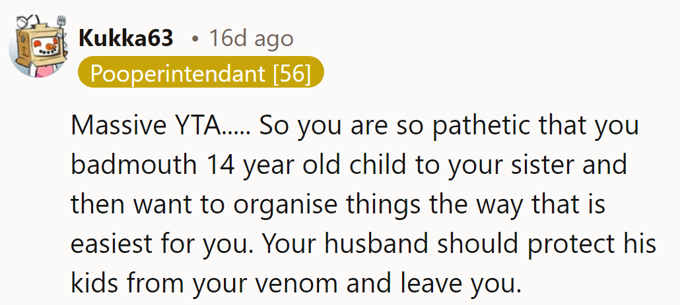This screenshot has height=305, width=680.
Task: Click the "16d ago" comment timestamp
Action: tap(251, 38)
